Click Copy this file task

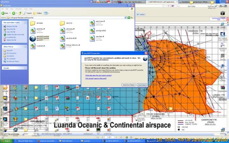point(10,32)
